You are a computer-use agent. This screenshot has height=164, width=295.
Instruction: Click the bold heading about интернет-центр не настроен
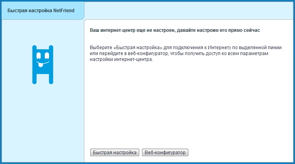click(x=175, y=30)
